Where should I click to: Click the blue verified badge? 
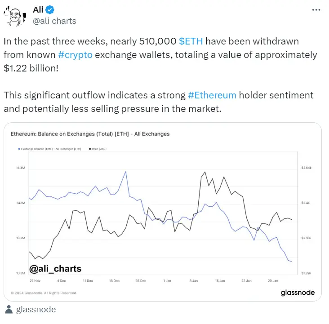[50, 10]
